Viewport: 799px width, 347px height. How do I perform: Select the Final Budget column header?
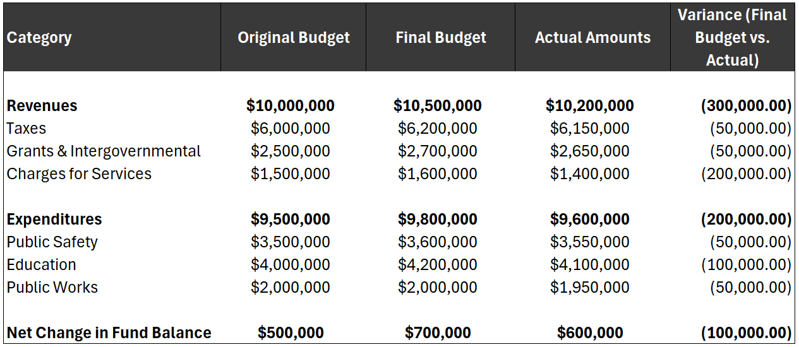441,38
